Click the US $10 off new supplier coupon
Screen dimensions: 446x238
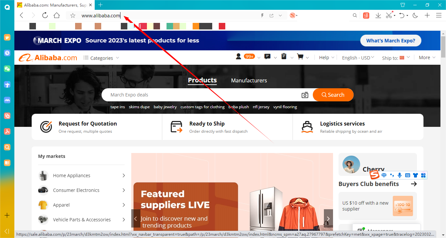(x=377, y=206)
